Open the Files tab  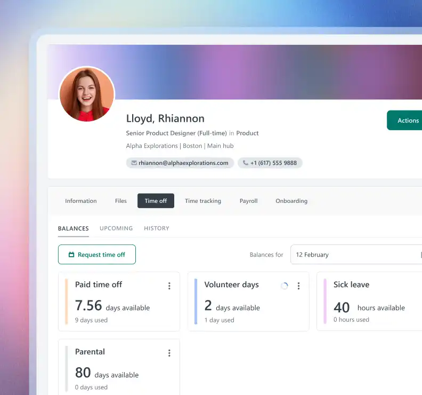120,201
